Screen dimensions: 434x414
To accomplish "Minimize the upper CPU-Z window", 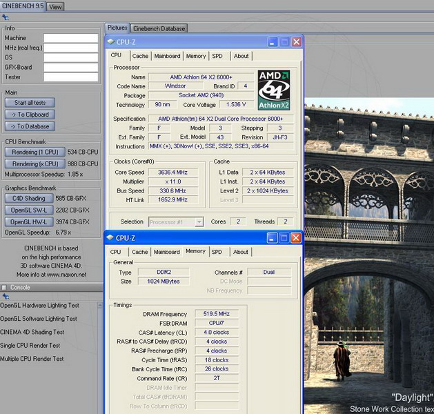I will click(273, 42).
